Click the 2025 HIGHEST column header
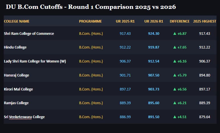Image resolution: width=220 pixels, height=133 pixels. click(205, 21)
